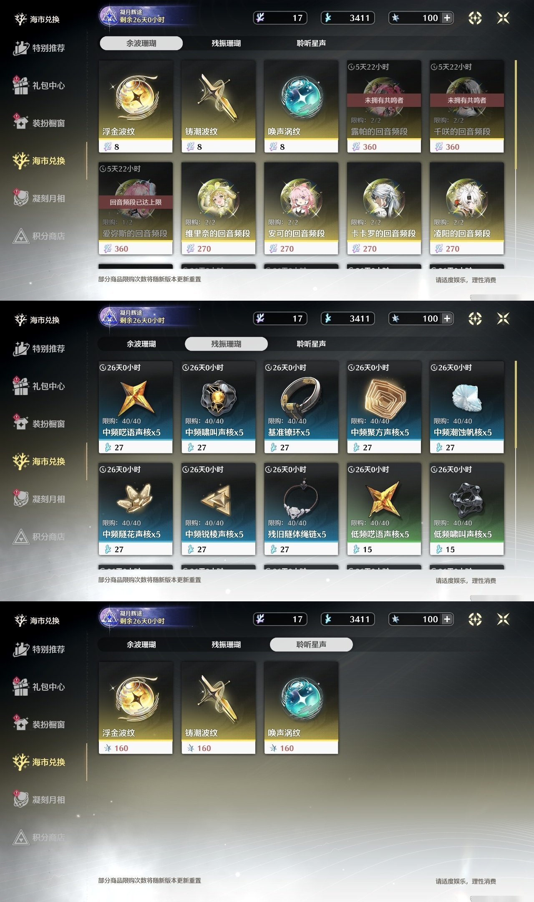The height and width of the screenshot is (902, 534).
Task: Select 浮金波纹 item priced at 8
Action: pyautogui.click(x=136, y=106)
